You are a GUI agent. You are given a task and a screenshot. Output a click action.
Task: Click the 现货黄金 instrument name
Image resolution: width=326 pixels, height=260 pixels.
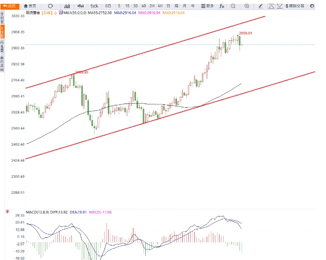[x=33, y=13]
